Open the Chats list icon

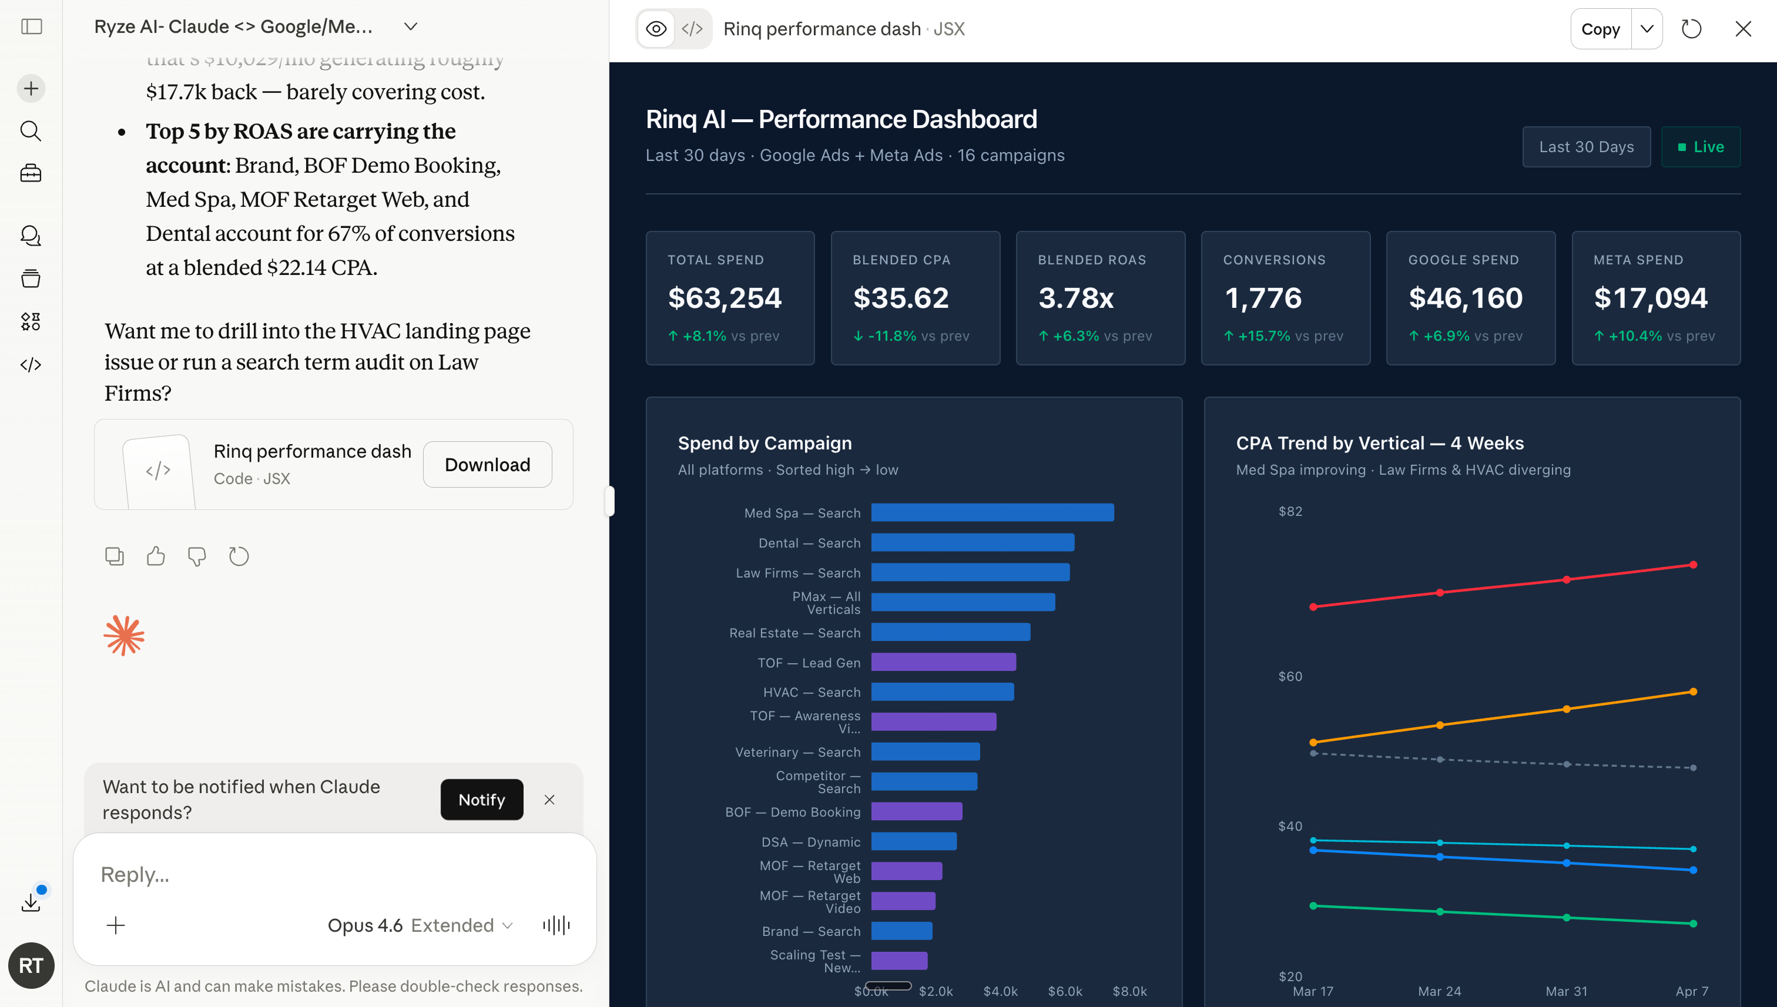tap(31, 235)
